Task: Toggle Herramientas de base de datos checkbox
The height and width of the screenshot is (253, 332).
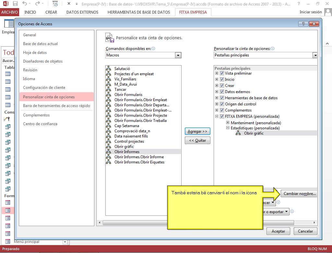Action: click(x=222, y=98)
